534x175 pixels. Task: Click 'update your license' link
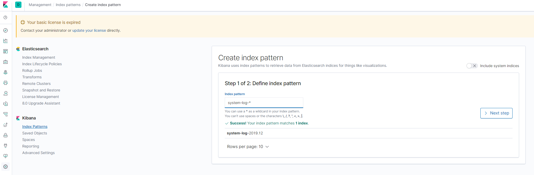click(89, 30)
